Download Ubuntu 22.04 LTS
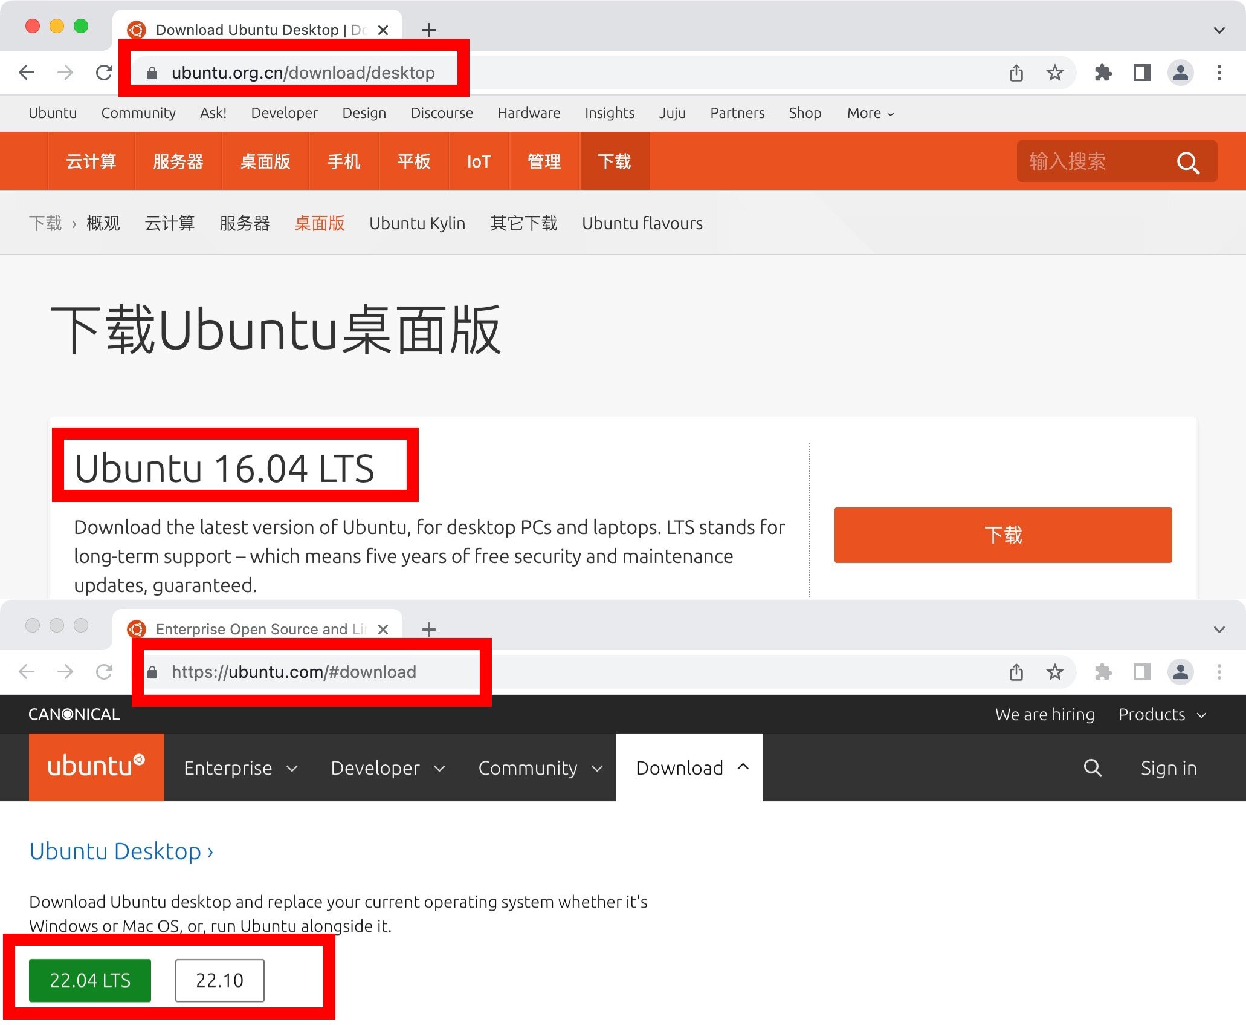 click(x=90, y=981)
